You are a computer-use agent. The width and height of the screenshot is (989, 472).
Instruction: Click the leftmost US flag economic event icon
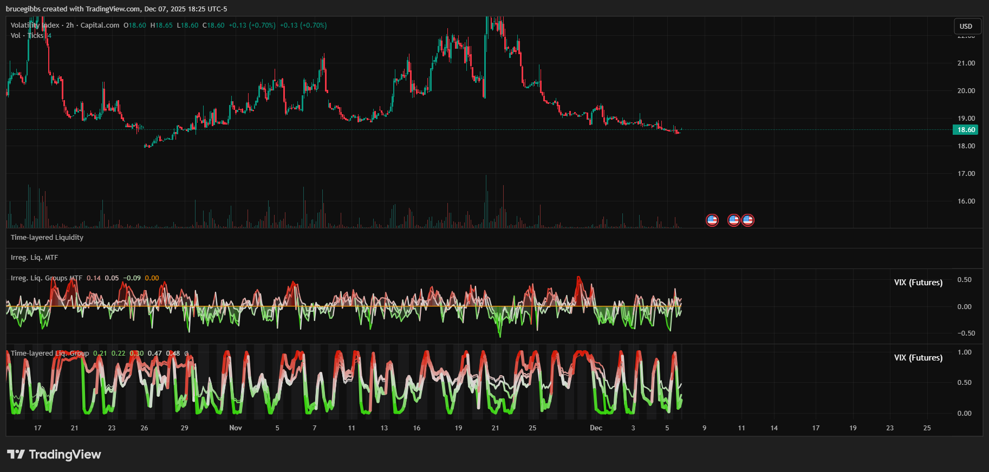712,220
